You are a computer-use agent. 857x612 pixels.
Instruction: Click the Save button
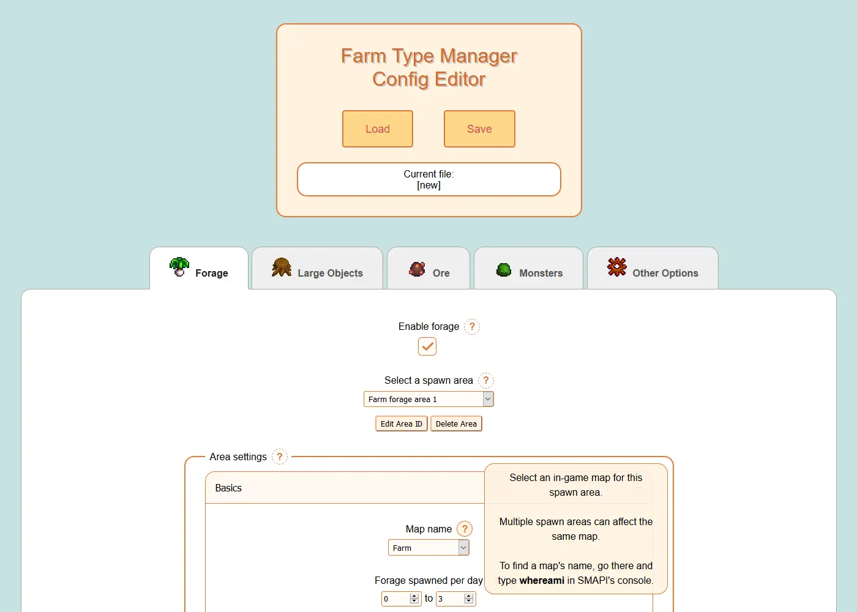pyautogui.click(x=479, y=129)
